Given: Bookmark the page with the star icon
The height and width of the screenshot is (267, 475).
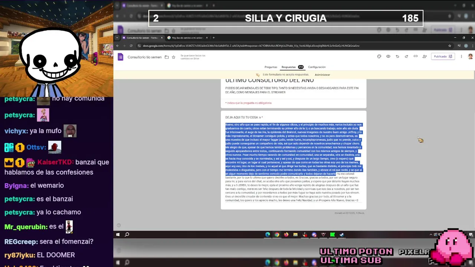Looking at the screenshot, I should click(x=449, y=46).
